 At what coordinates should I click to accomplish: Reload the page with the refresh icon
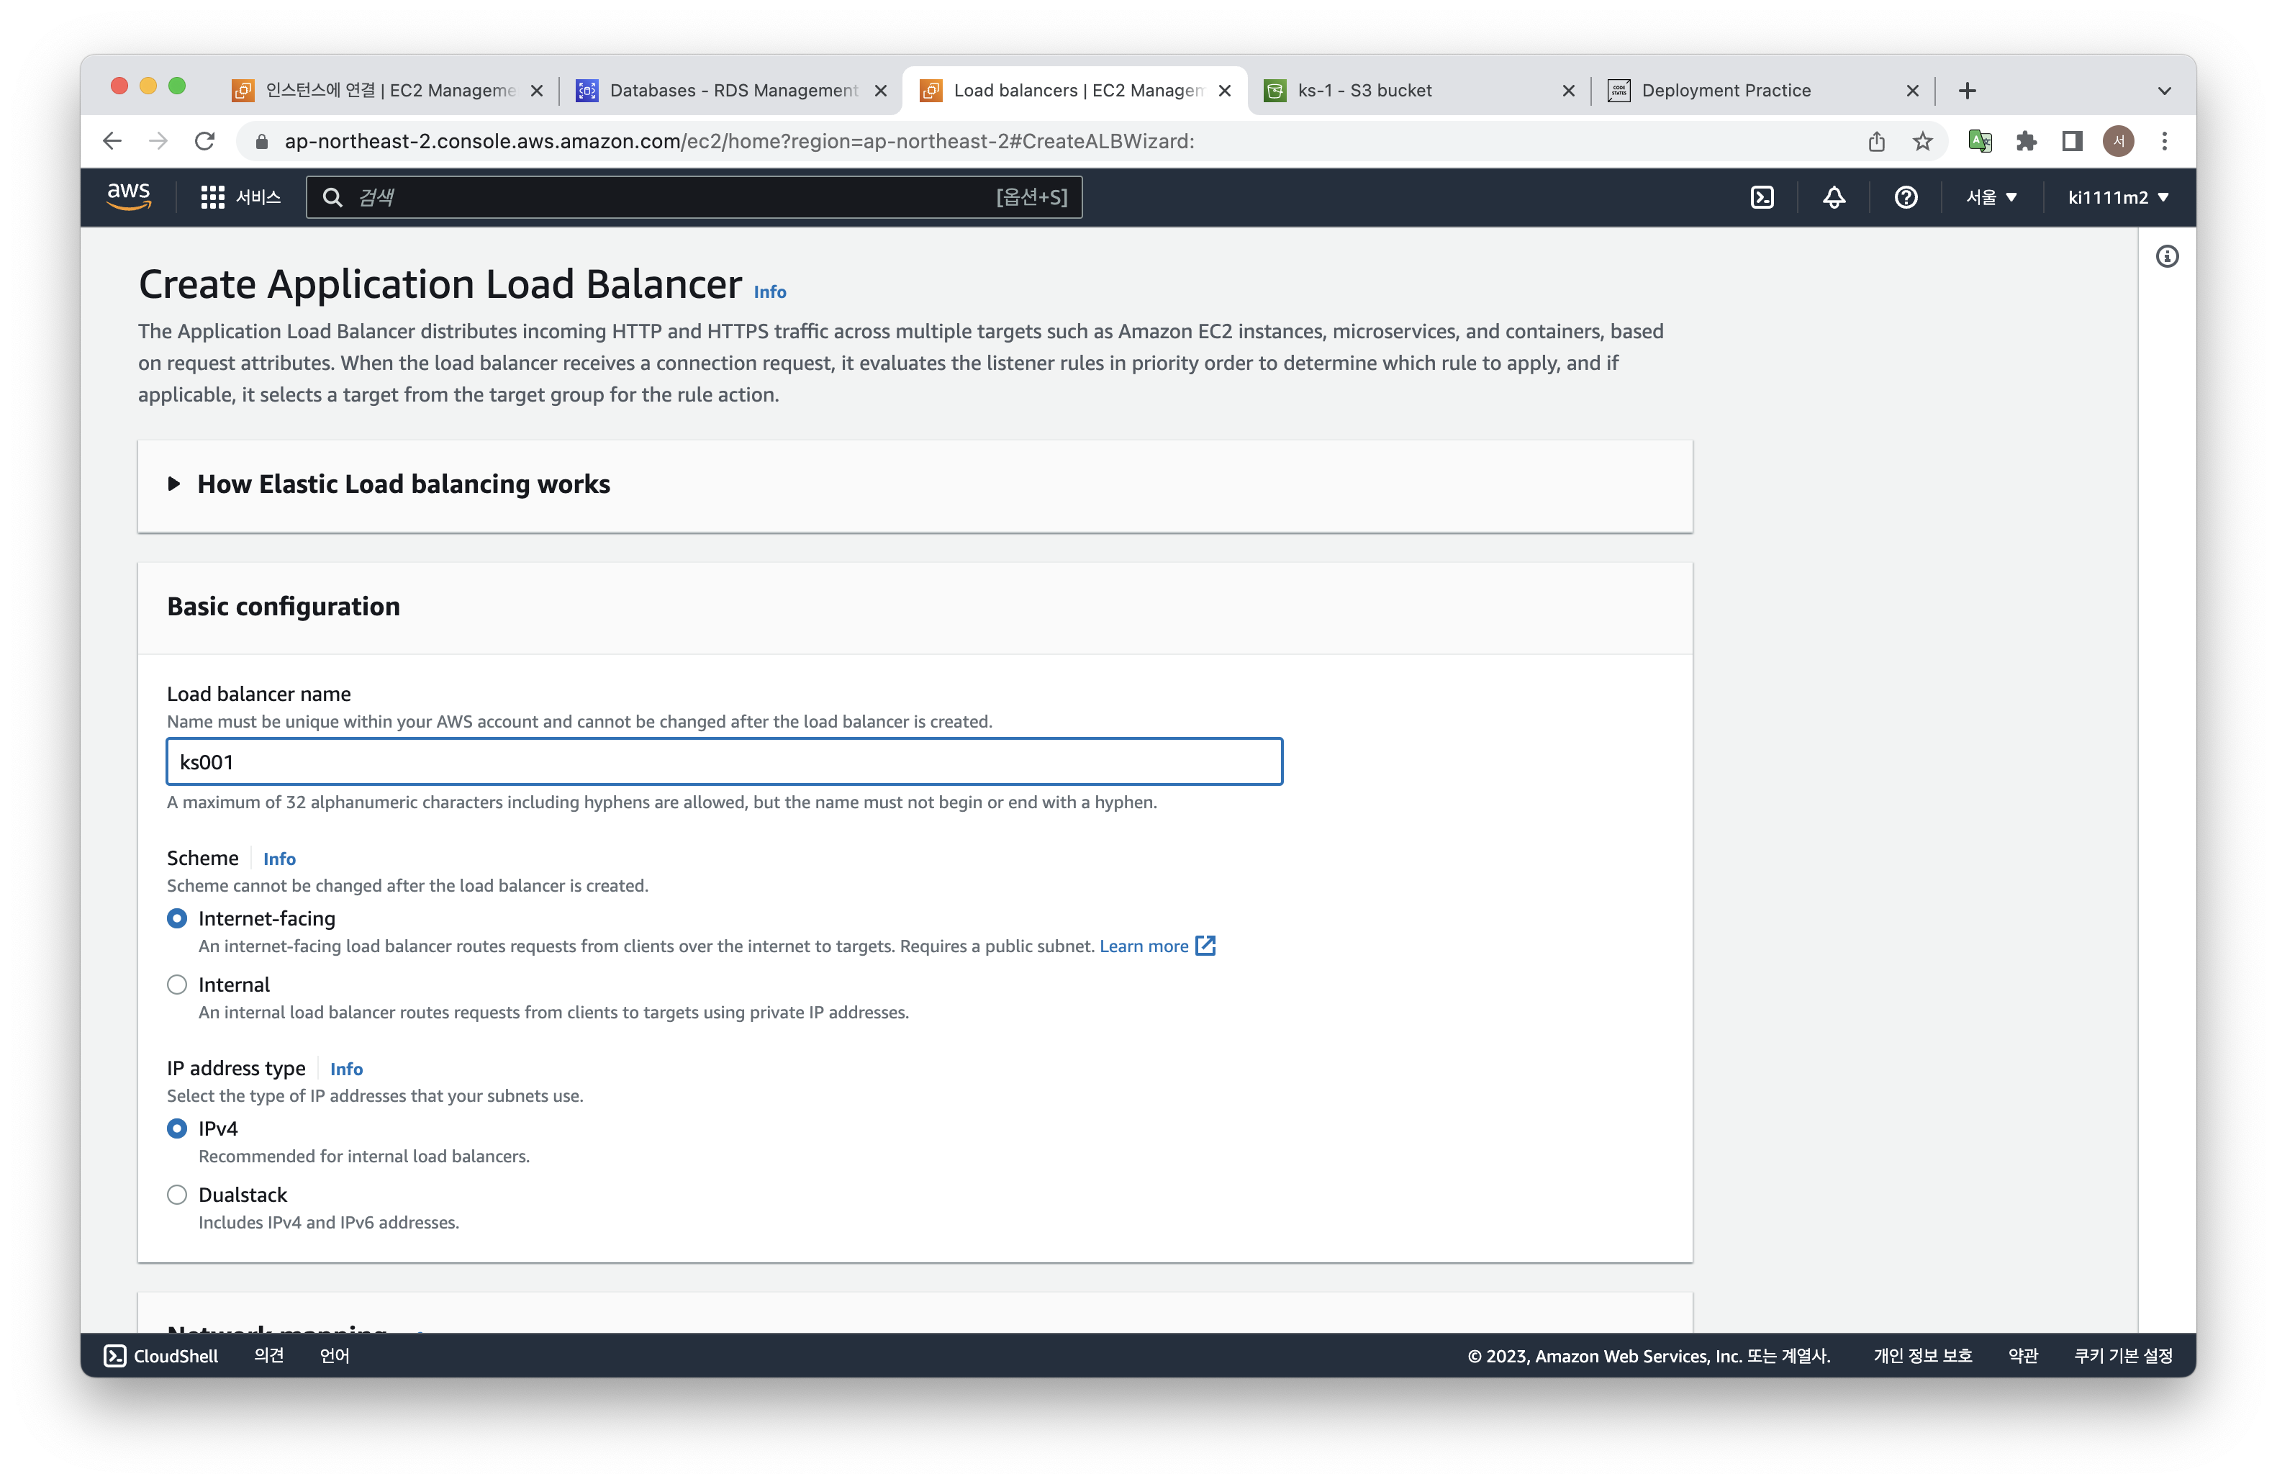pos(204,142)
